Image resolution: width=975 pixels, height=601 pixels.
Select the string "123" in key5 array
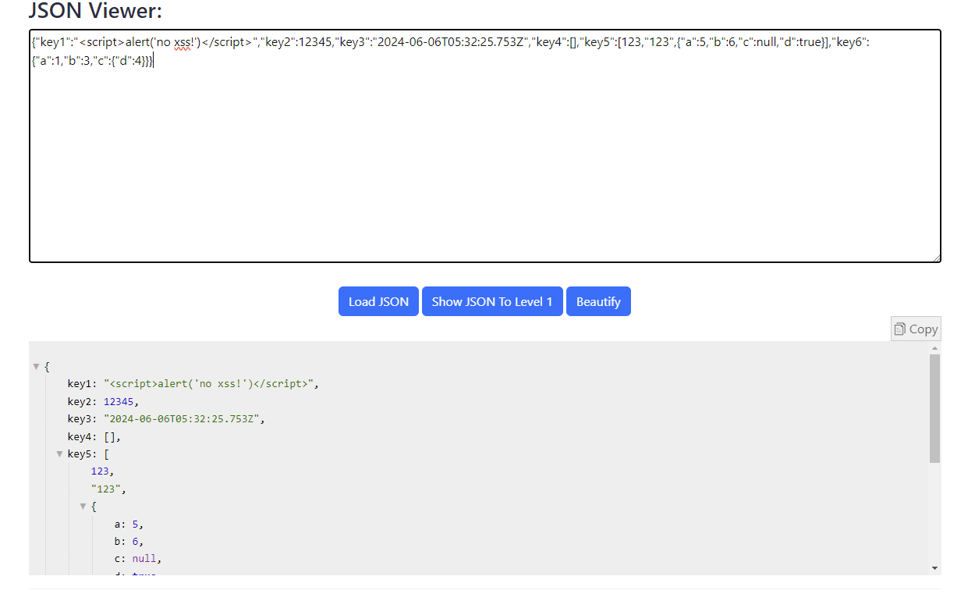coord(106,489)
